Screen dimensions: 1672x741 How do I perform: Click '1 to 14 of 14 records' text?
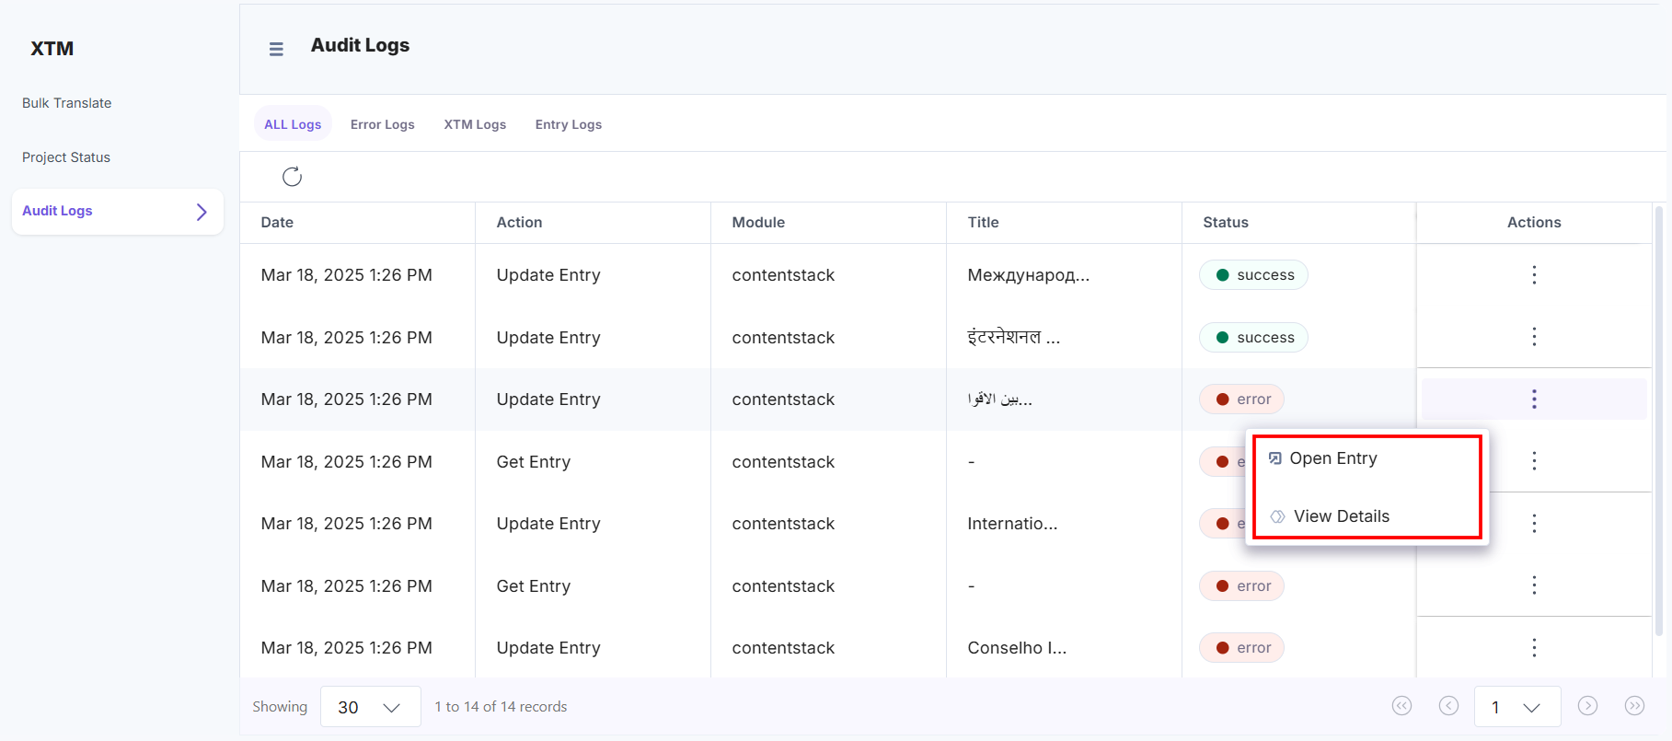[x=501, y=707]
